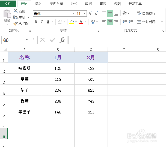166x147 pixels.
Task: Apply red font color A
Action: point(81,22)
